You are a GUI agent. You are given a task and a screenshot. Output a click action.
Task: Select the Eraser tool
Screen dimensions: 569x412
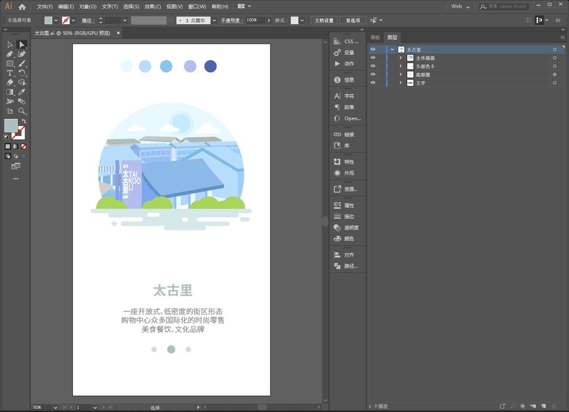(x=9, y=82)
